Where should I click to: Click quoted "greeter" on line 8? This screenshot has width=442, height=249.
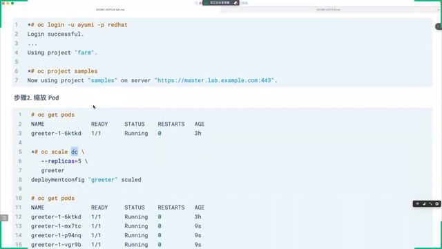pyautogui.click(x=103, y=180)
